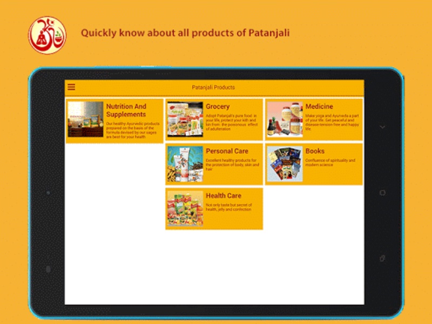Click the Grocery description text
Image resolution: width=432 pixels, height=324 pixels.
coord(232,123)
